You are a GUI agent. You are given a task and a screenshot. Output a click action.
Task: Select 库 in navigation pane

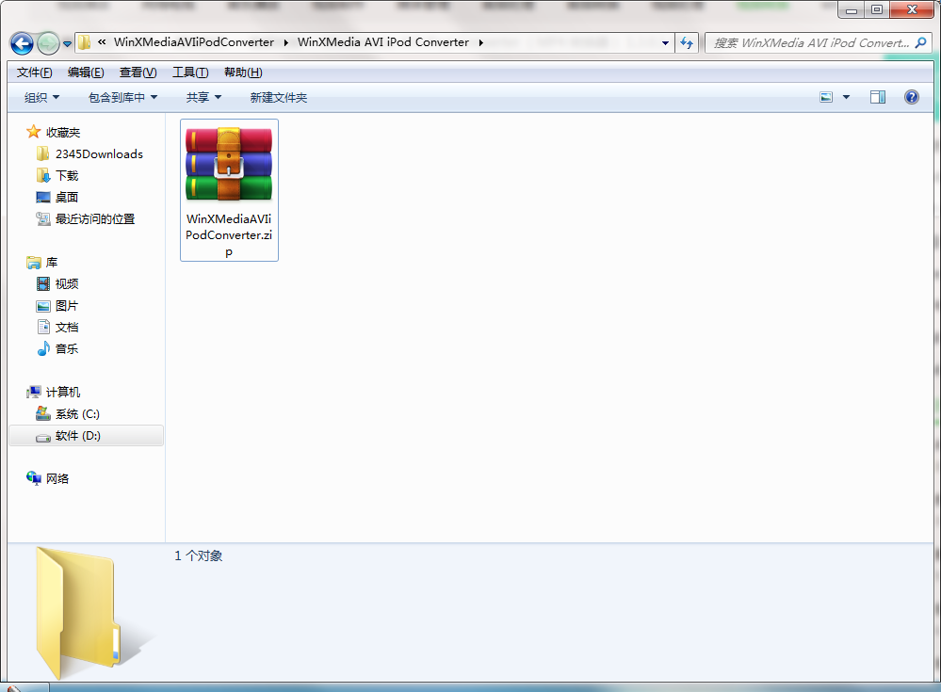coord(52,263)
